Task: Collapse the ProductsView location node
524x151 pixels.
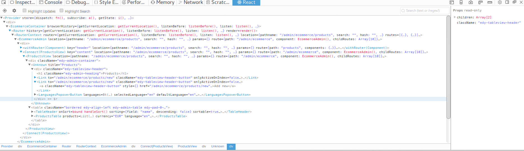Action: tap(24, 56)
